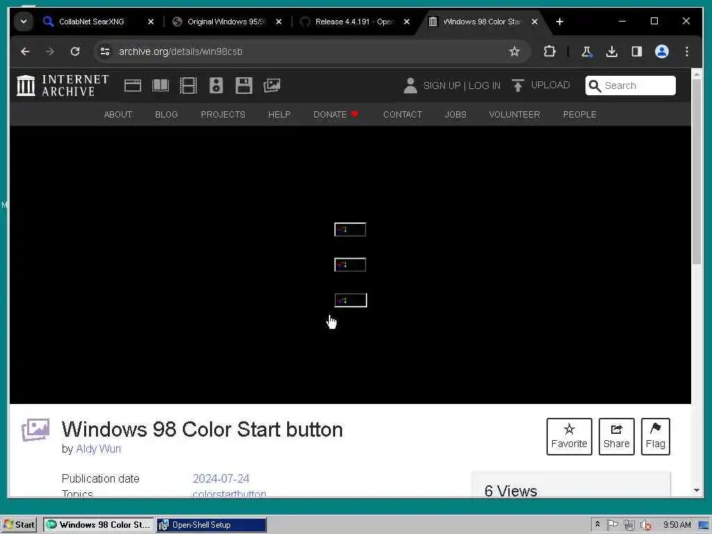The width and height of the screenshot is (712, 534).
Task: Open the DONATE menu item
Action: tap(336, 115)
